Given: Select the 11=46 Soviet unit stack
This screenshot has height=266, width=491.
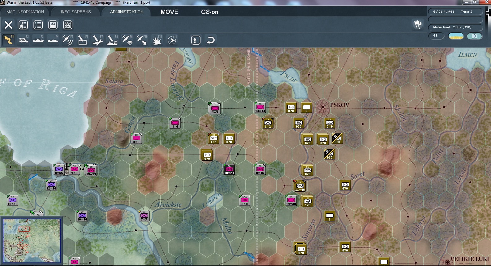Looking at the screenshot, I should coord(300,185).
